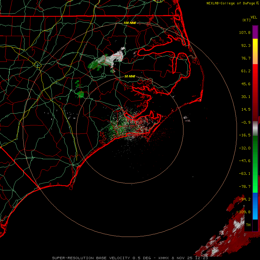Click the 107.8 velocity scale value
Image resolution: width=260 pixels, height=260 pixels.
coord(245,32)
